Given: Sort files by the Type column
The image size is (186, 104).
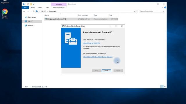Looking at the screenshot, I should tap(101, 15).
